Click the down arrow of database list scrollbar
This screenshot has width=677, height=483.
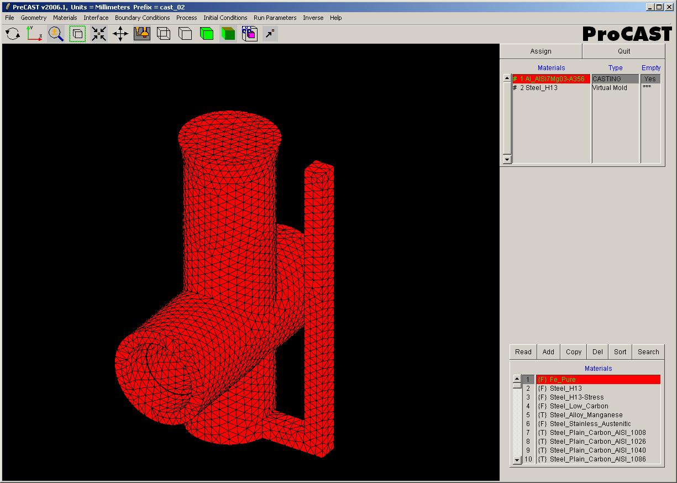coord(517,460)
